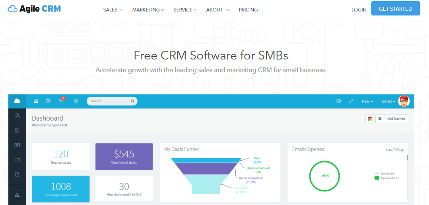Screen dimensions: 429x205
Task: Click the tasks list icon with badge 7
Action: coord(61,101)
